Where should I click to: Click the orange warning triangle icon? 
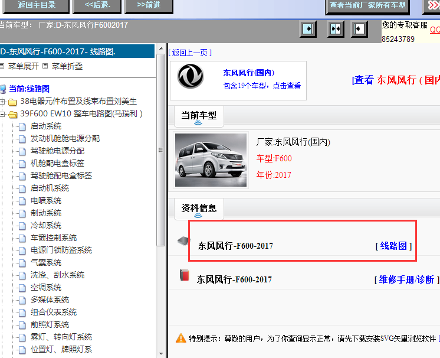click(x=181, y=338)
